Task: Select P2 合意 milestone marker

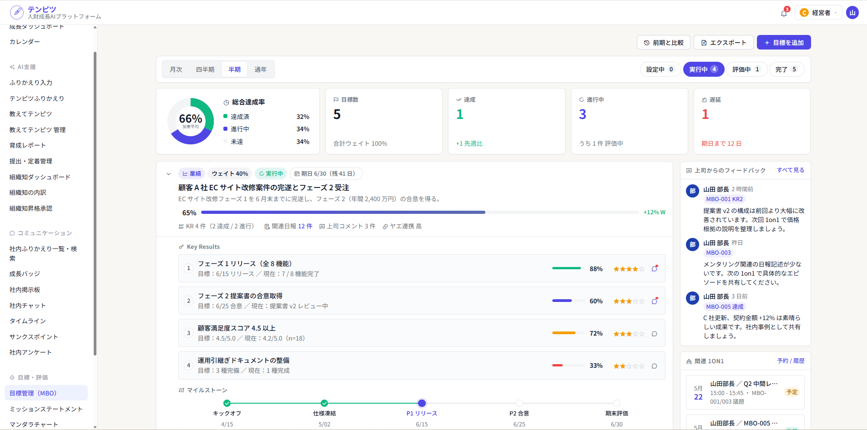Action: click(x=519, y=403)
